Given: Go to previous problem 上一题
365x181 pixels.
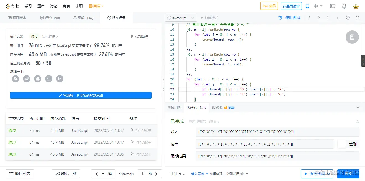Looking at the screenshot, I should coord(103,174).
